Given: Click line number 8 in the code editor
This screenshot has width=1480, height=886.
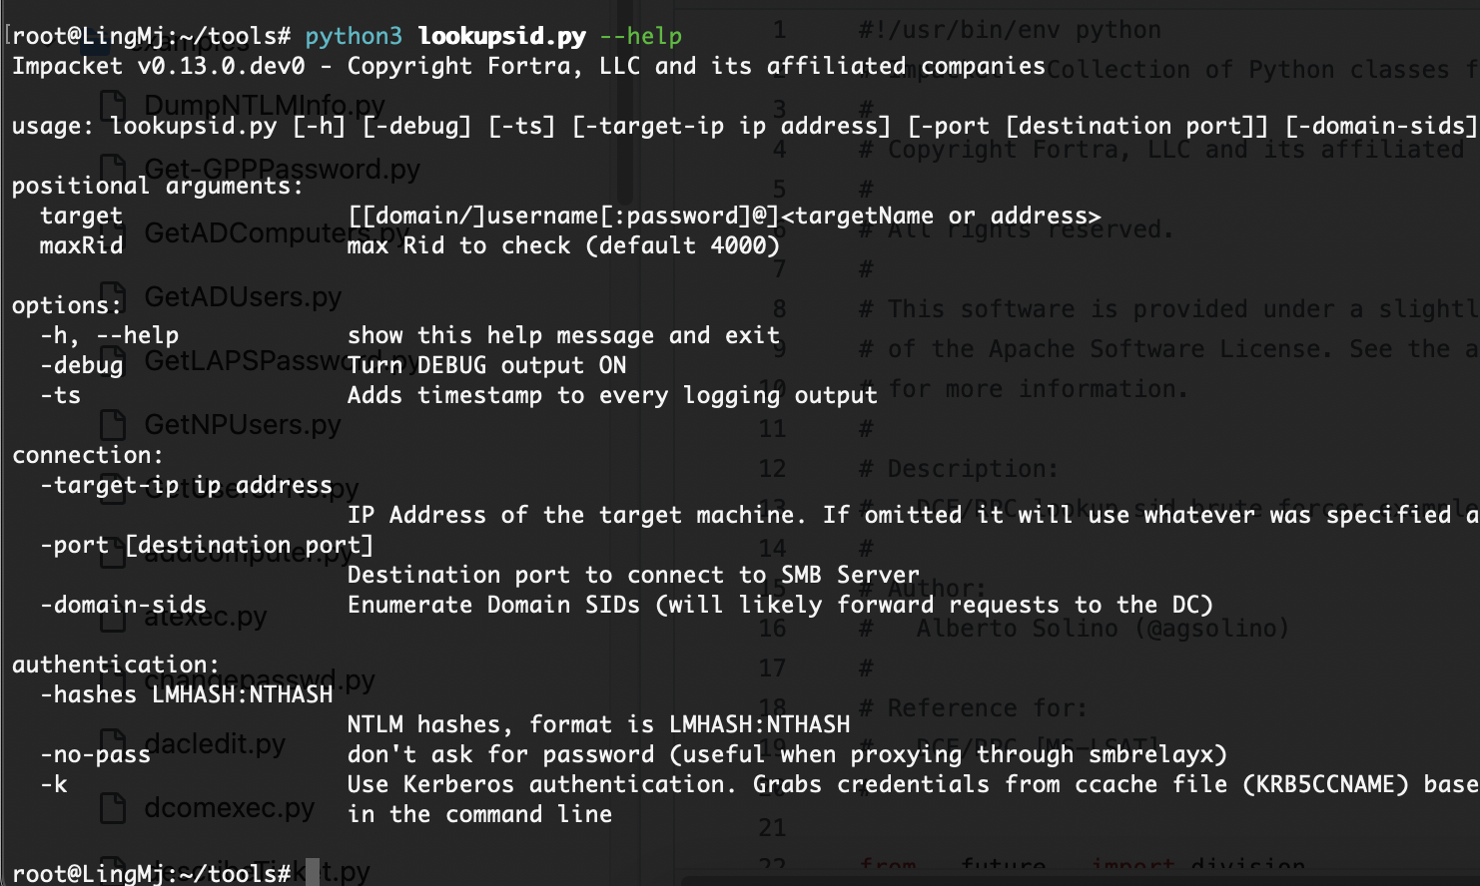Looking at the screenshot, I should point(779,309).
